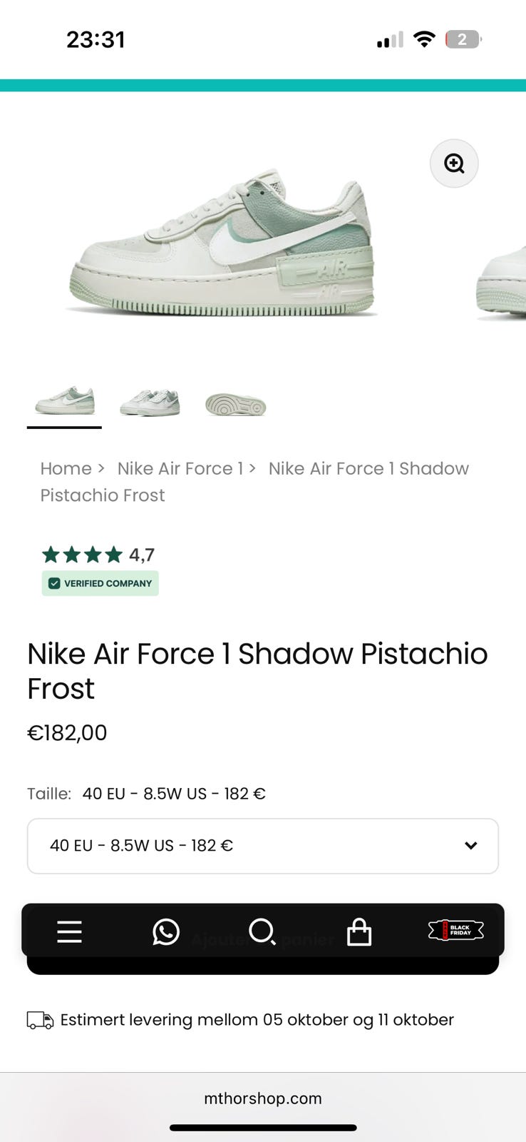Go to Home breadcrumb
This screenshot has height=1142, width=526.
tap(66, 468)
